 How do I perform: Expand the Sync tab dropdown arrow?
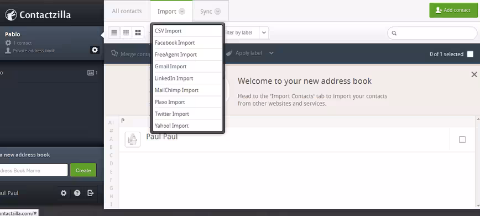click(218, 12)
